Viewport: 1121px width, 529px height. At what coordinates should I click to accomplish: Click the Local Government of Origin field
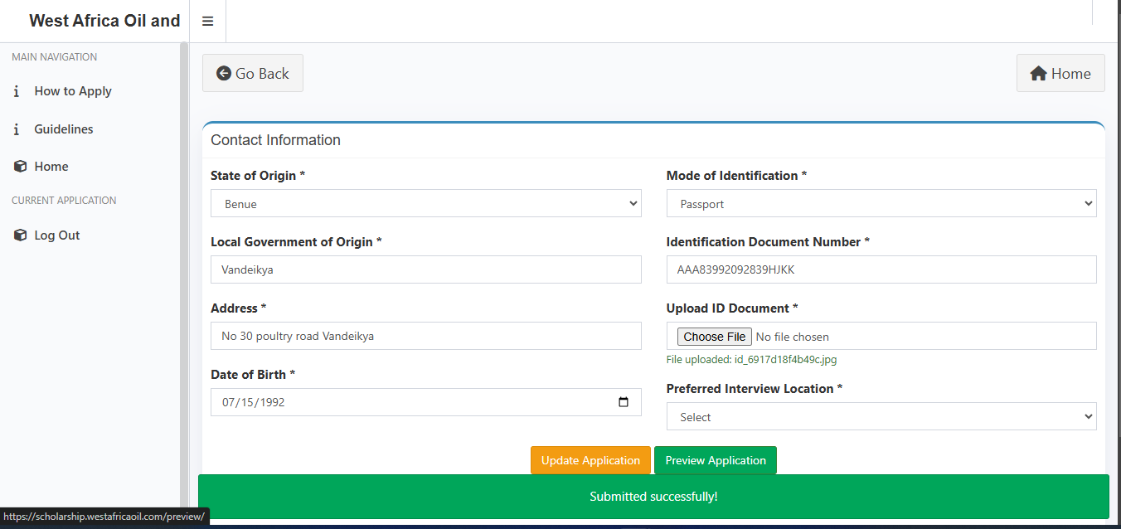[425, 269]
